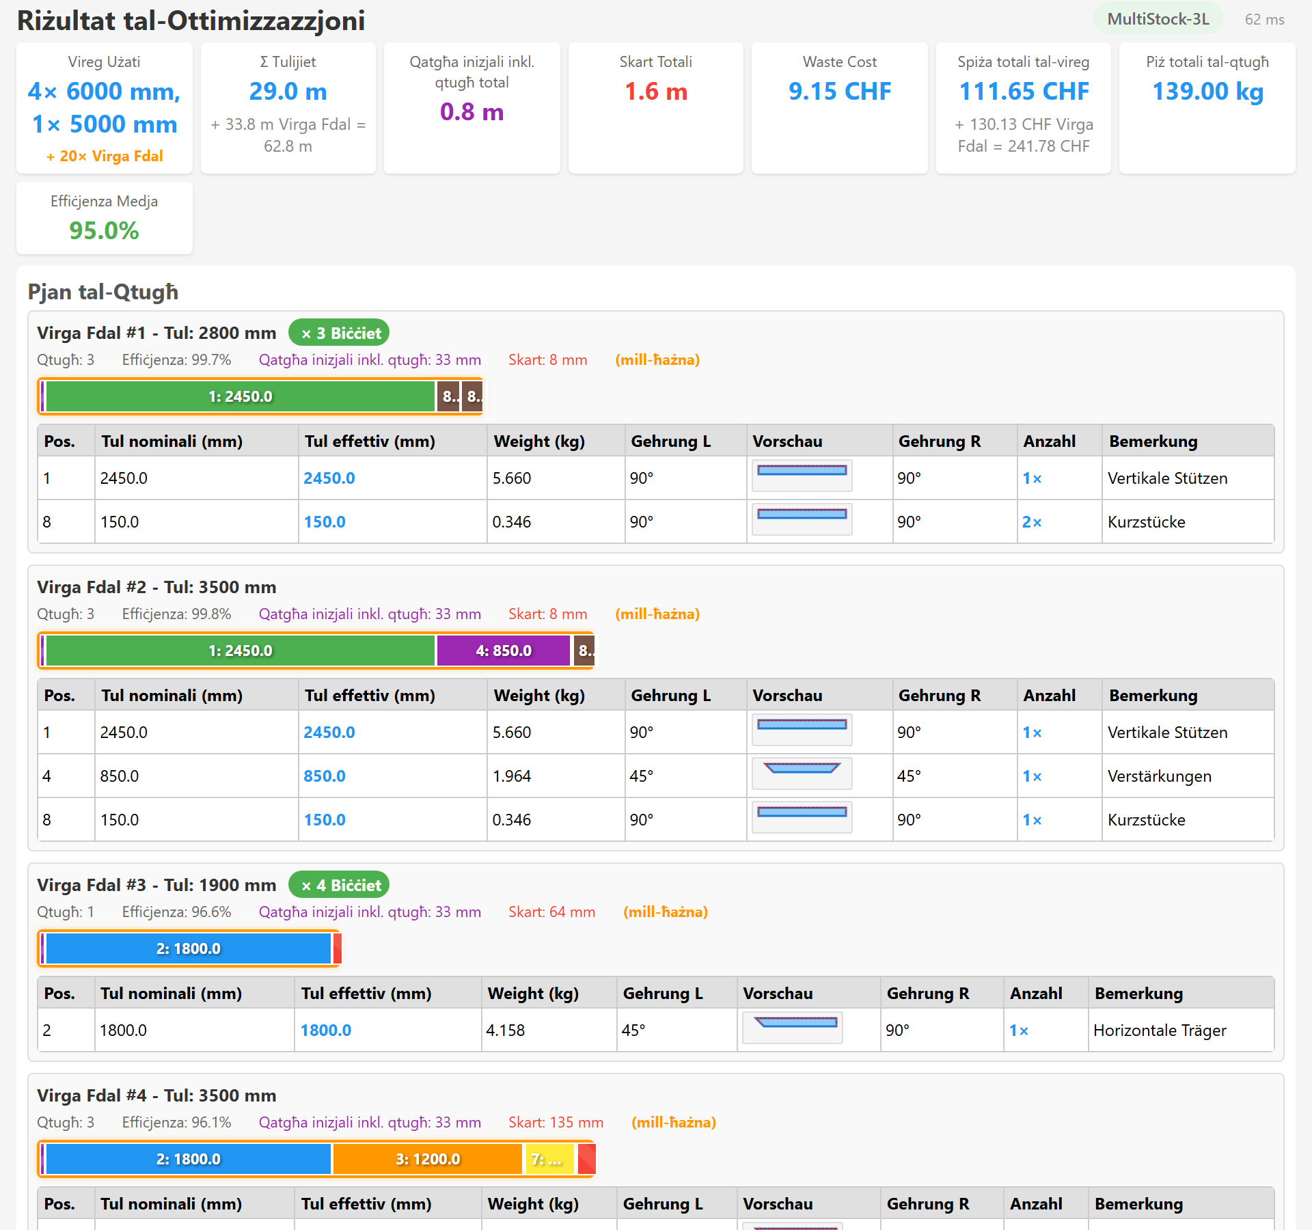Select blue 2: 1800.0 segment in Virga Fdal #3 bar
This screenshot has height=1230, width=1312.
(189, 948)
